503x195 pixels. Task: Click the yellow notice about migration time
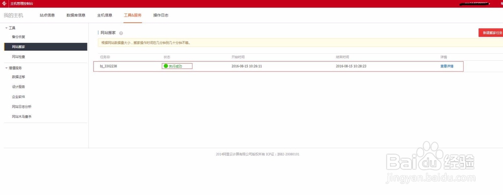pyautogui.click(x=300, y=43)
